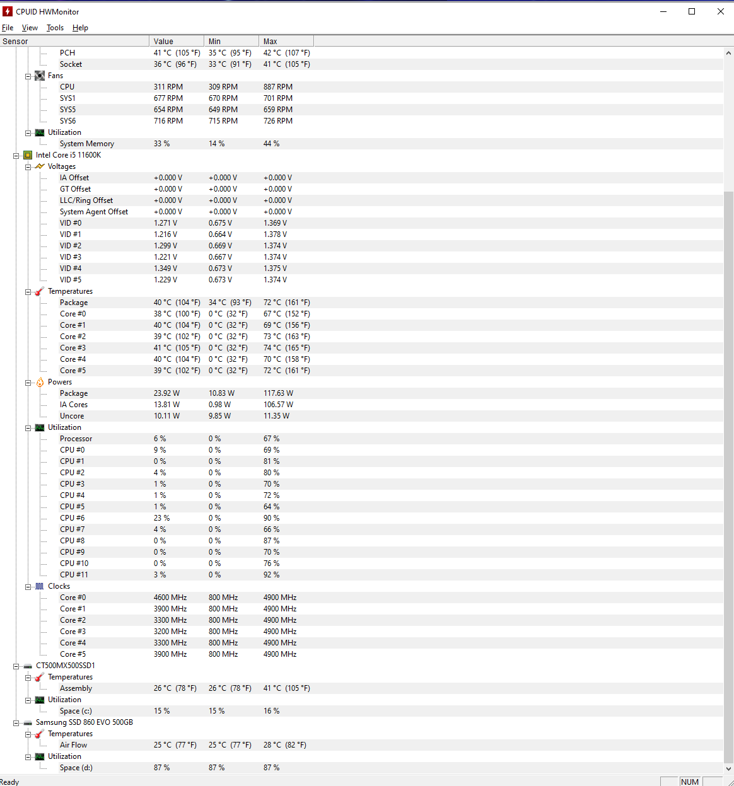This screenshot has height=786, width=734.
Task: Click the Value column header
Action: (177, 41)
